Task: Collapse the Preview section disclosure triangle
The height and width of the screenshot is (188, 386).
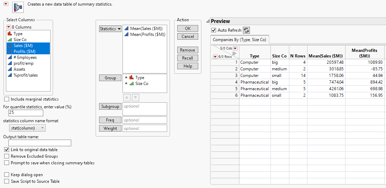Action: pos(208,21)
